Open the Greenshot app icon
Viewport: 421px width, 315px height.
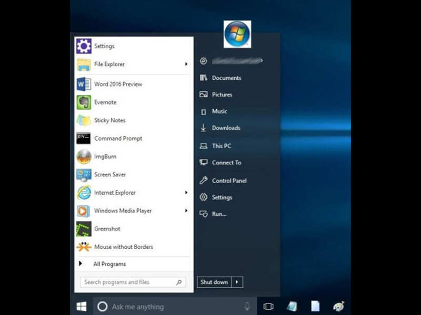point(84,229)
